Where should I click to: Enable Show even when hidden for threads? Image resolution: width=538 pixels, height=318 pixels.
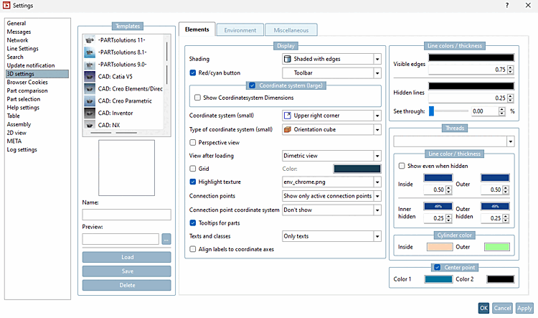(402, 166)
